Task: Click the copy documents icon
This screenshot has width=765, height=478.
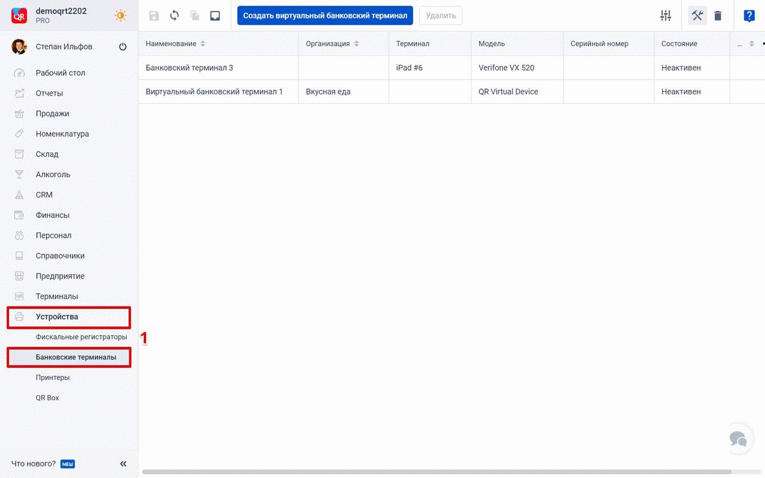Action: coord(194,16)
